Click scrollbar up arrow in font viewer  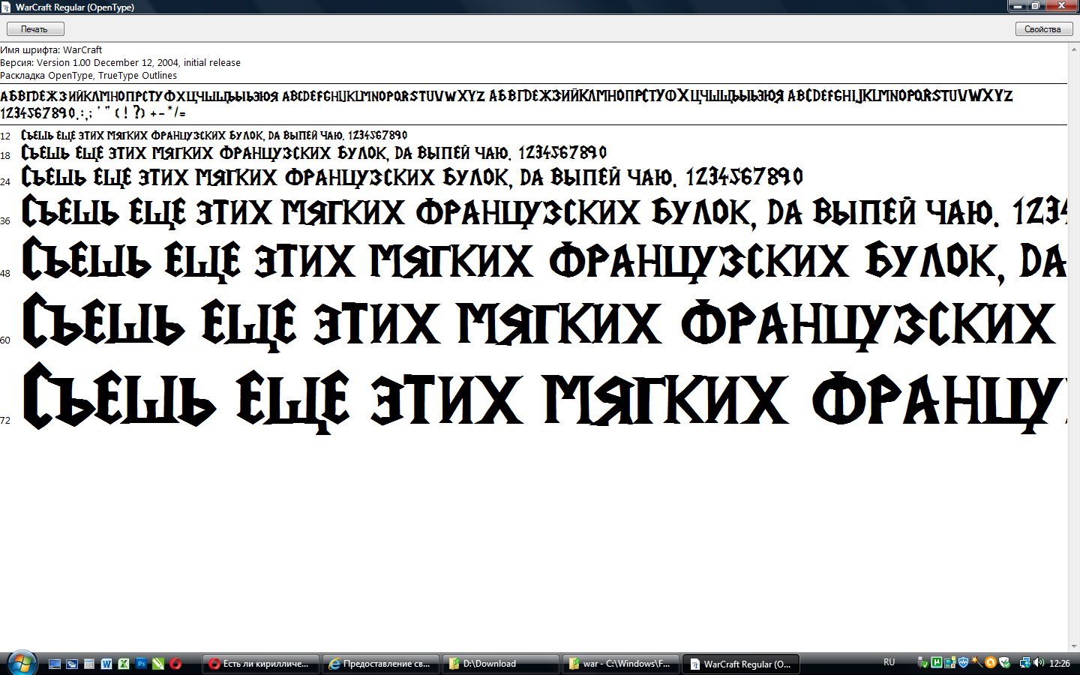pos(1074,48)
